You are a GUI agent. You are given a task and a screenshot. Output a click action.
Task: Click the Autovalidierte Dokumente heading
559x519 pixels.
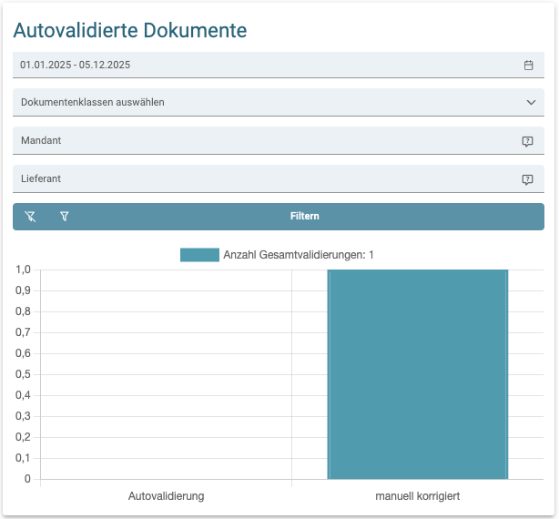pyautogui.click(x=130, y=30)
